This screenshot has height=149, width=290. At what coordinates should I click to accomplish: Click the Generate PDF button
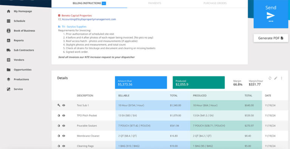[271, 38]
